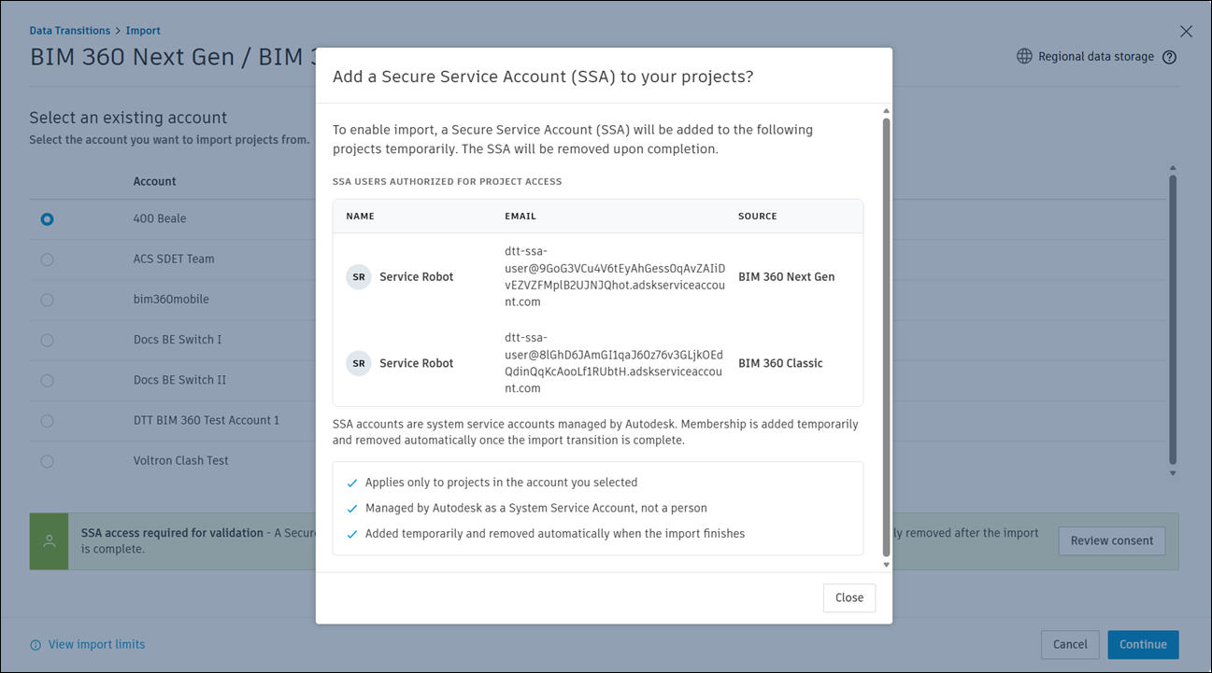This screenshot has height=673, width=1212.
Task: Select the 400 Beale account radio button
Action: point(47,219)
